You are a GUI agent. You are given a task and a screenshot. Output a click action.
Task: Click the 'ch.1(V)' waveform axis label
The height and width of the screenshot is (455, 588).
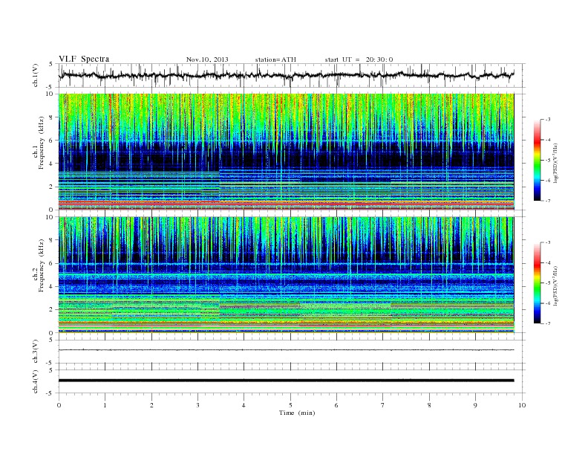click(x=36, y=75)
